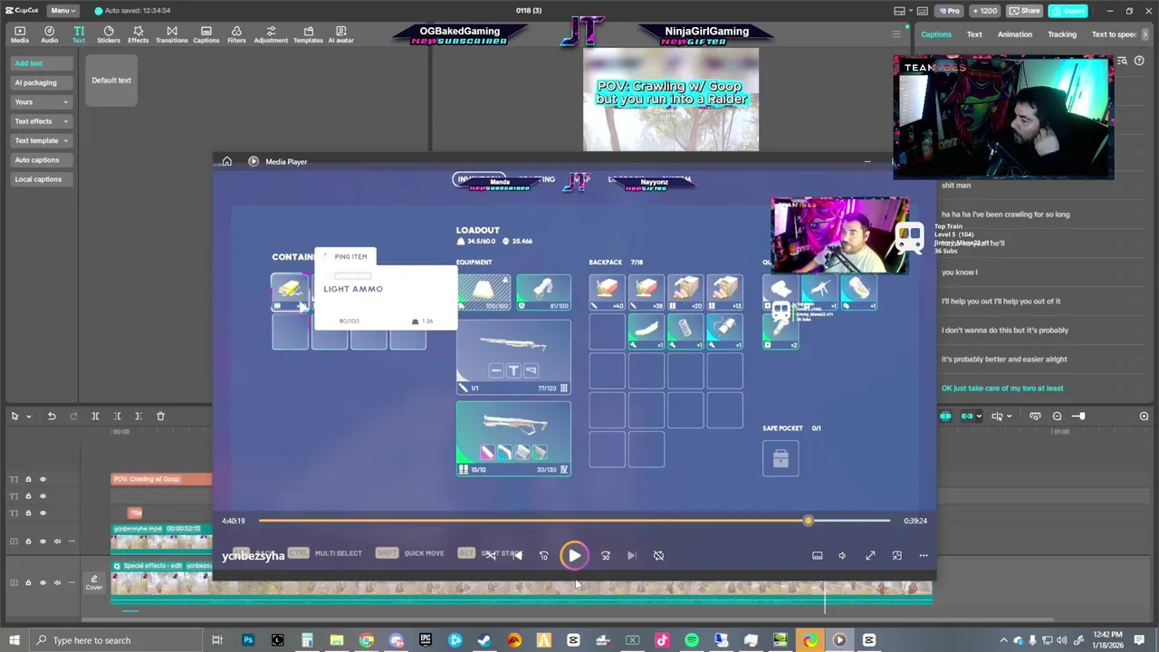Viewport: 1159px width, 652px height.
Task: Click the AI packaging button
Action: [41, 82]
